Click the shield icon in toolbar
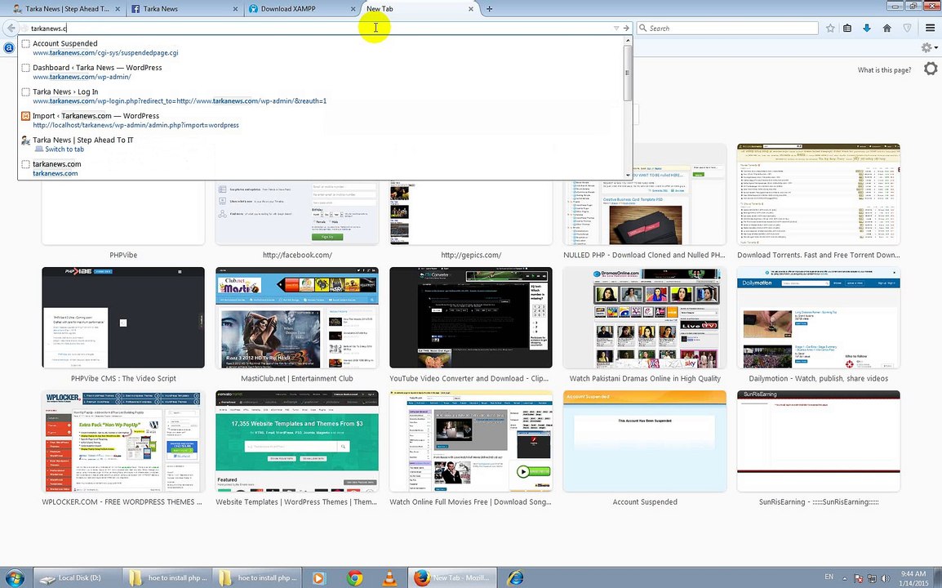The image size is (942, 588). coord(908,29)
